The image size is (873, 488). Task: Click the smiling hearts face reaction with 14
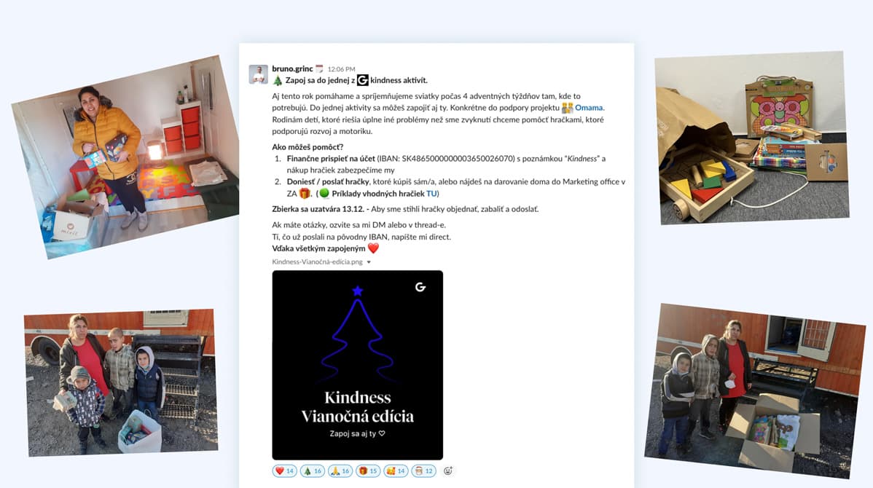point(396,471)
